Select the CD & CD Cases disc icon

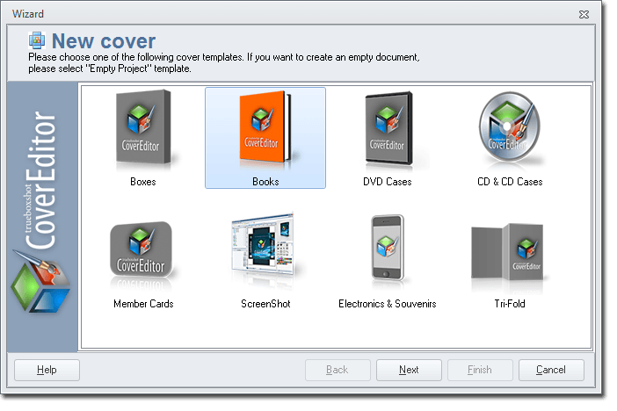tap(509, 130)
